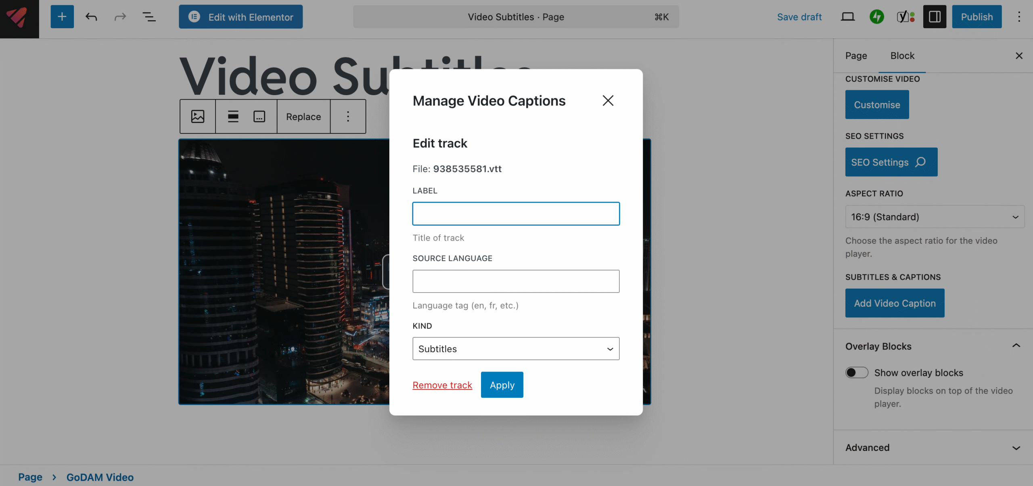Open the Yoast SEO icon
This screenshot has height=486, width=1033.
click(905, 17)
